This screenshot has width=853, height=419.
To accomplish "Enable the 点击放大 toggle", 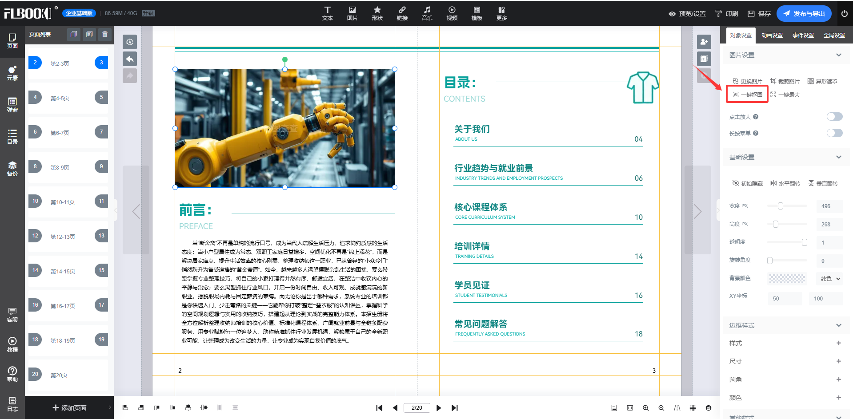I will tap(834, 117).
